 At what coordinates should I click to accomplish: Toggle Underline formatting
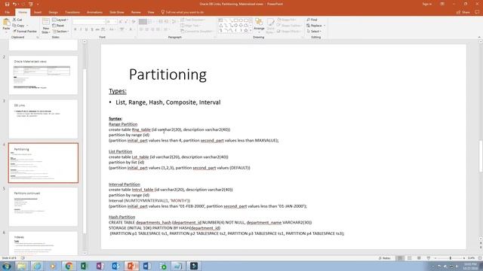(x=86, y=29)
